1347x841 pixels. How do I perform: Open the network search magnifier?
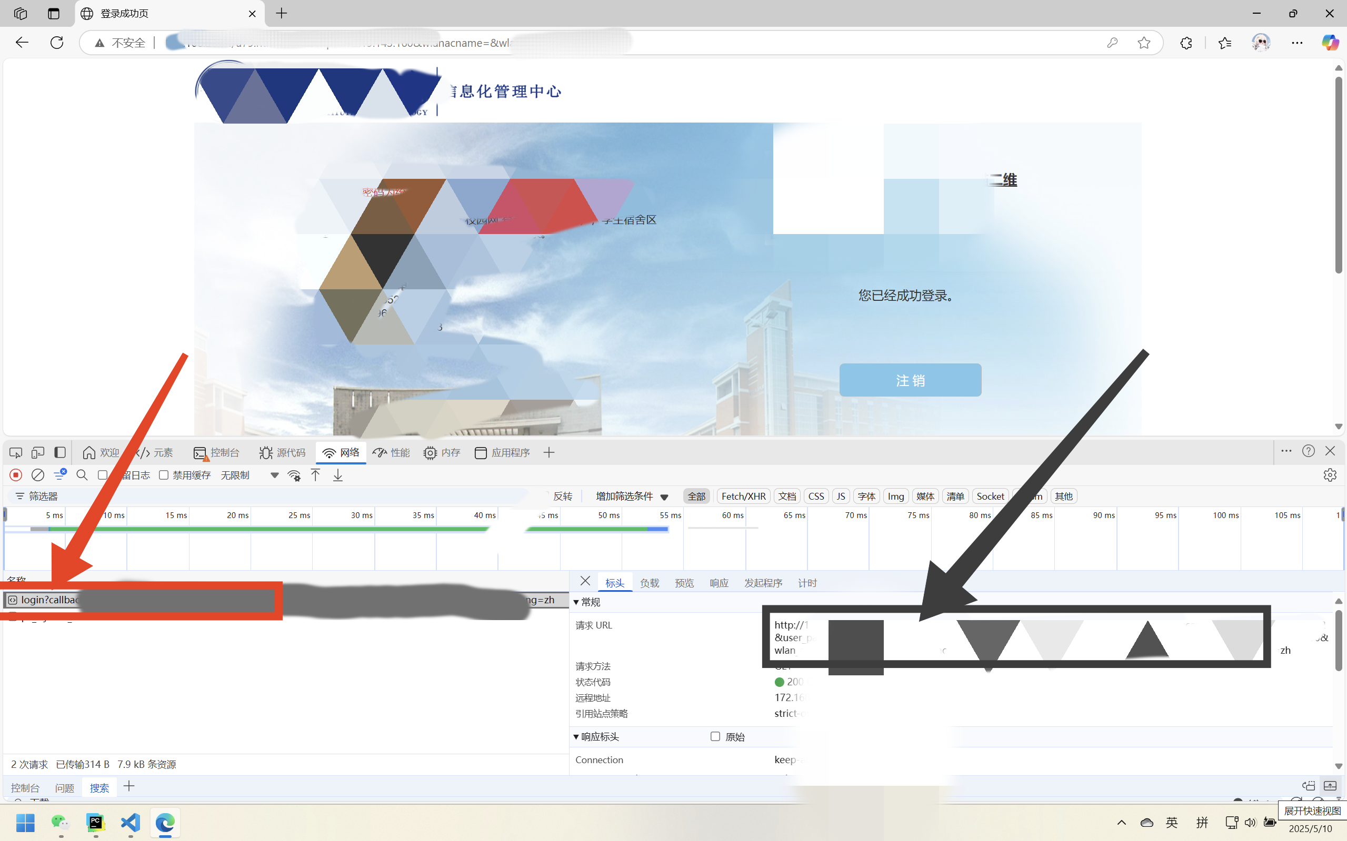point(82,475)
